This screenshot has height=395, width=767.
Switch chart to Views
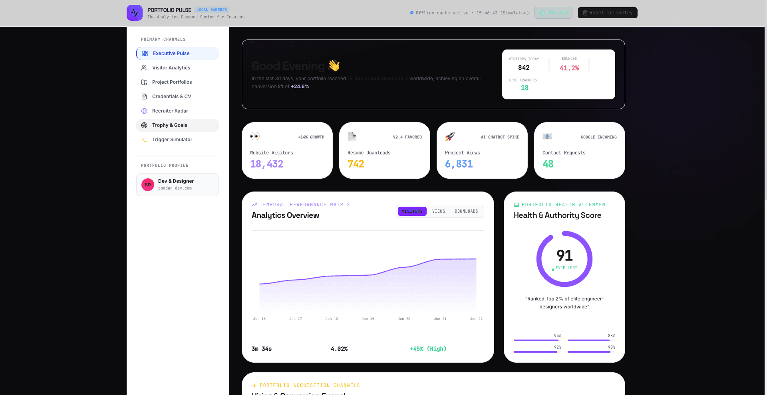(x=439, y=211)
